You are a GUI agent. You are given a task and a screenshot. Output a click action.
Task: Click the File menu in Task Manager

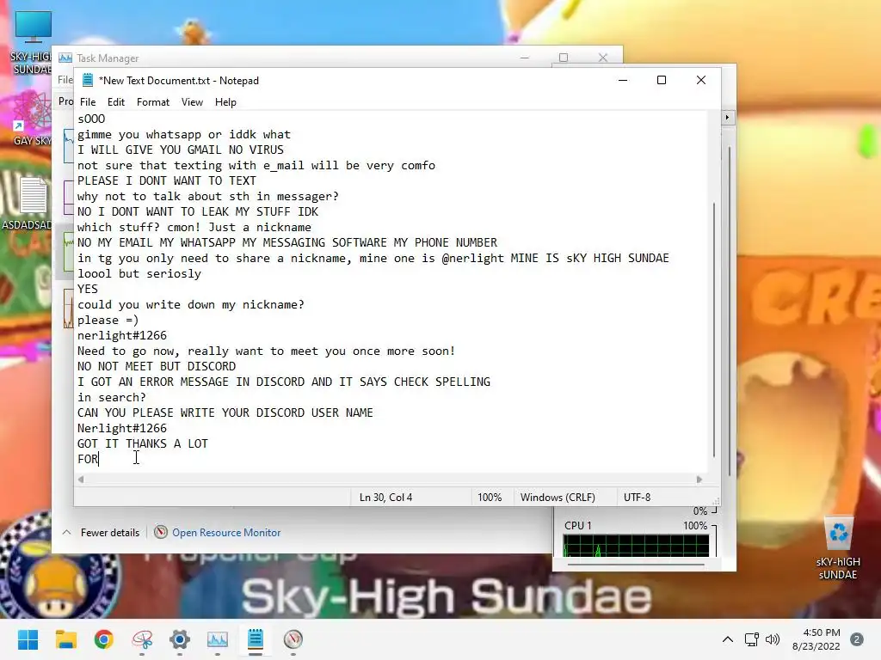click(65, 80)
